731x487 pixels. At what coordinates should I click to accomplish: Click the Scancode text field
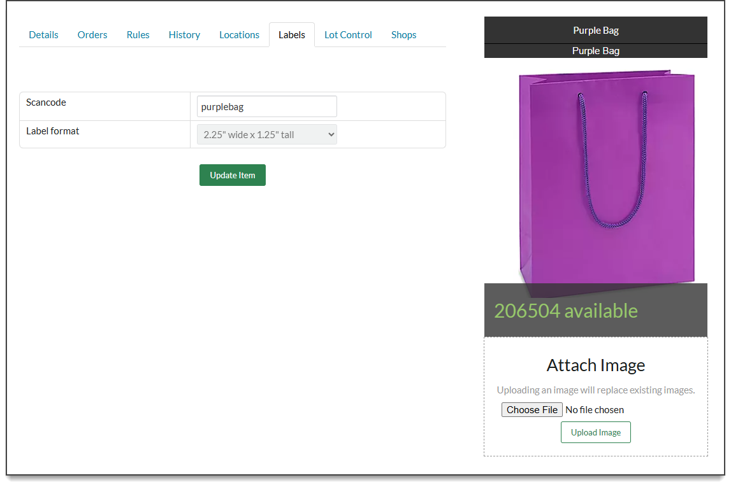[266, 107]
